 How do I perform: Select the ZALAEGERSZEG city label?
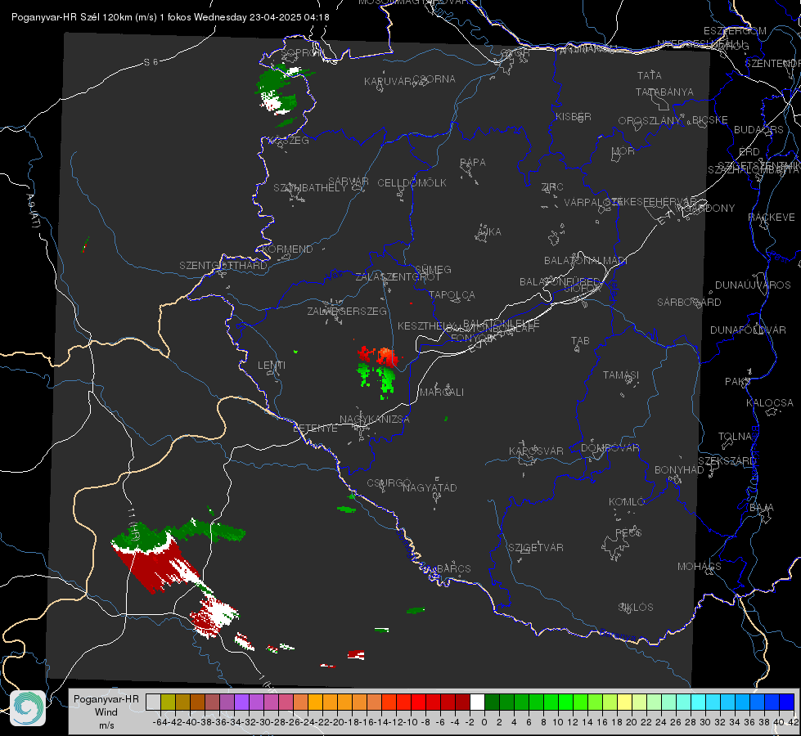(x=347, y=311)
